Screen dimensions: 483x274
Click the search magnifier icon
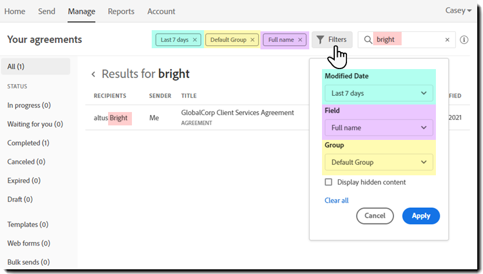tap(367, 40)
